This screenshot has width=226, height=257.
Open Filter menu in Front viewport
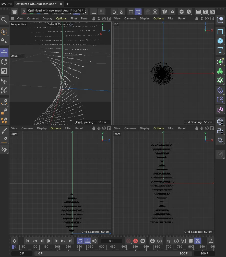[171, 128]
